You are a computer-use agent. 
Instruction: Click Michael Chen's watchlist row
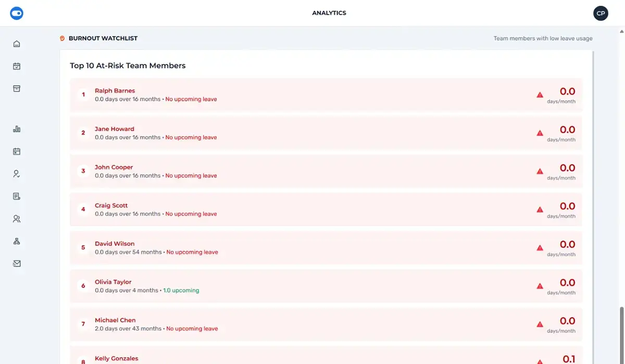coord(326,324)
